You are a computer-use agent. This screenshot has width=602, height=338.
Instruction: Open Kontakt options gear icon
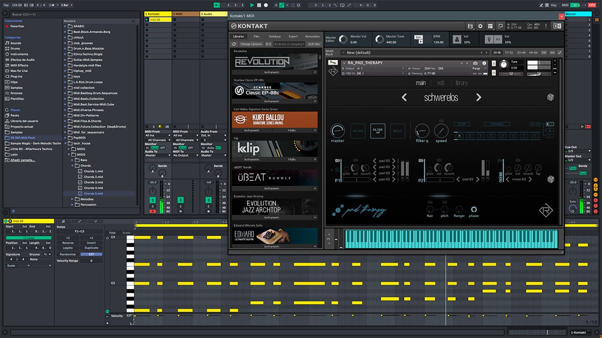[480, 26]
